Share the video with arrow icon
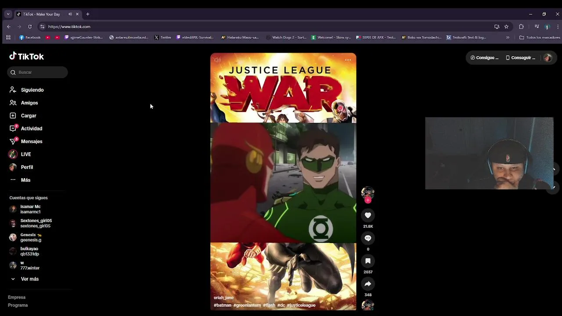This screenshot has width=562, height=316. (368, 284)
